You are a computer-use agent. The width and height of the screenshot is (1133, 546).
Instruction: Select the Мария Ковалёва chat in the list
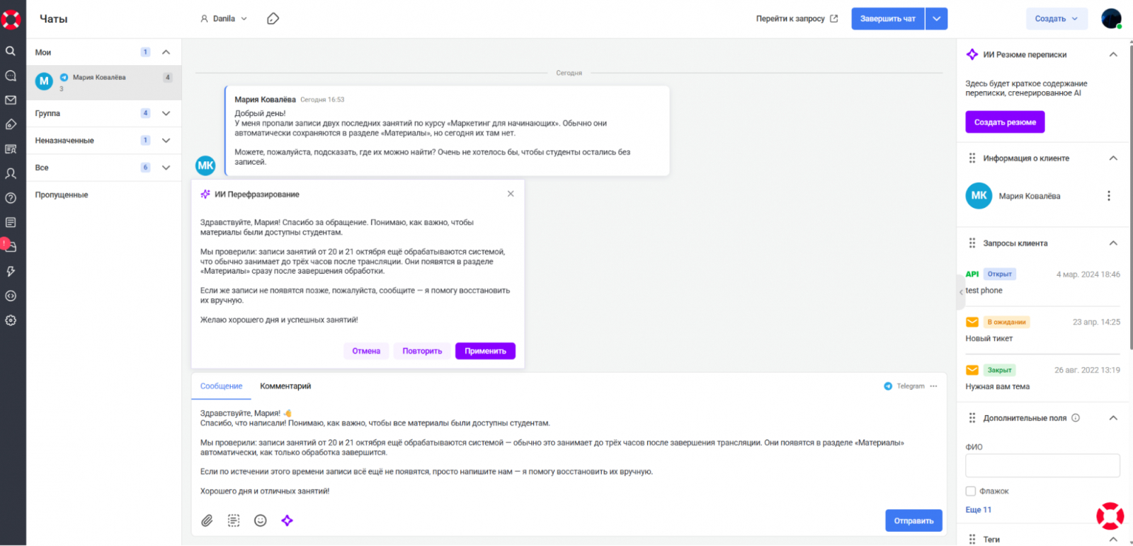pyautogui.click(x=104, y=83)
